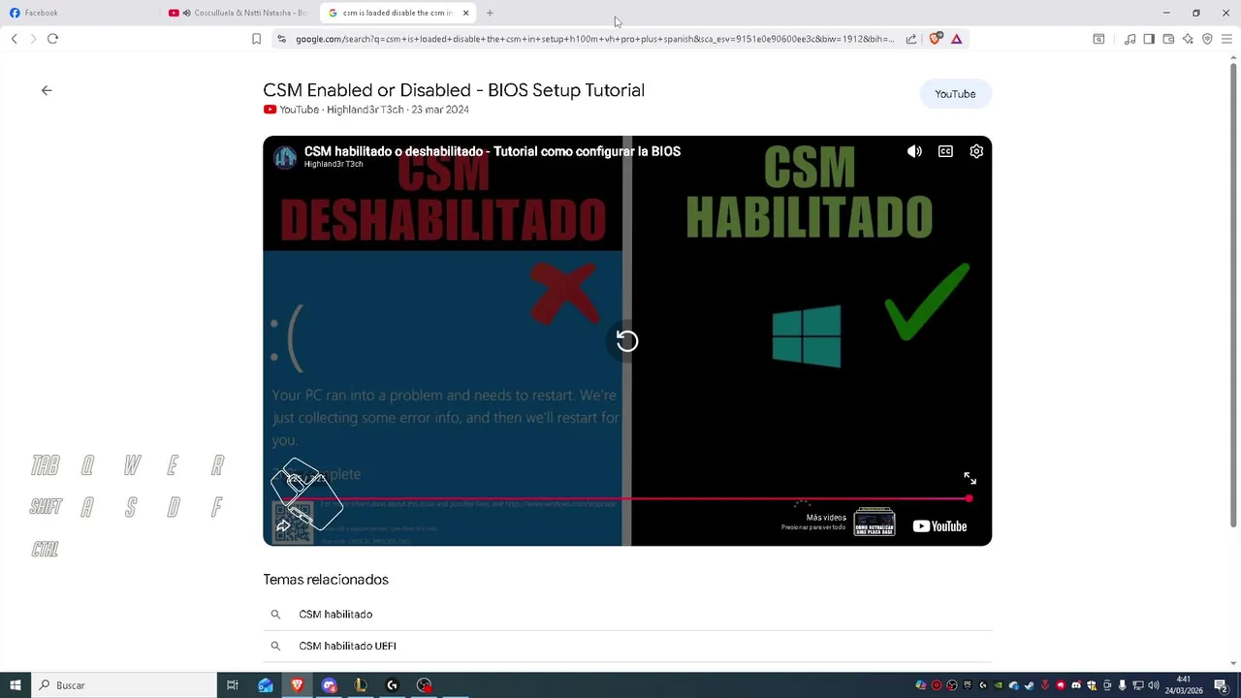This screenshot has height=698, width=1241.
Task: Open the Brave Wallet icon
Action: pyautogui.click(x=1168, y=39)
